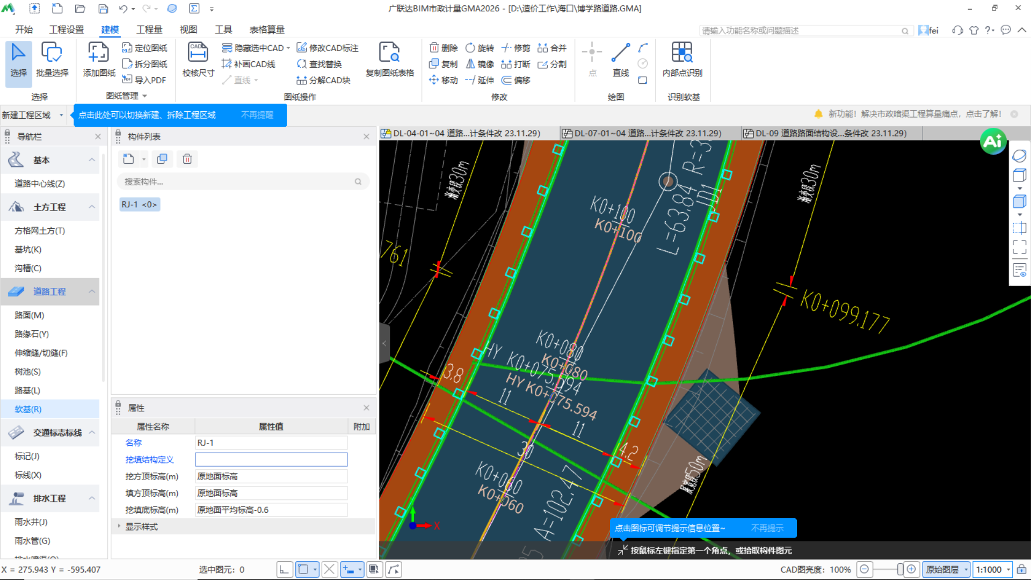Screen dimensions: 1031x580
Task: Toggle the orthogonal mode status button
Action: (285, 569)
